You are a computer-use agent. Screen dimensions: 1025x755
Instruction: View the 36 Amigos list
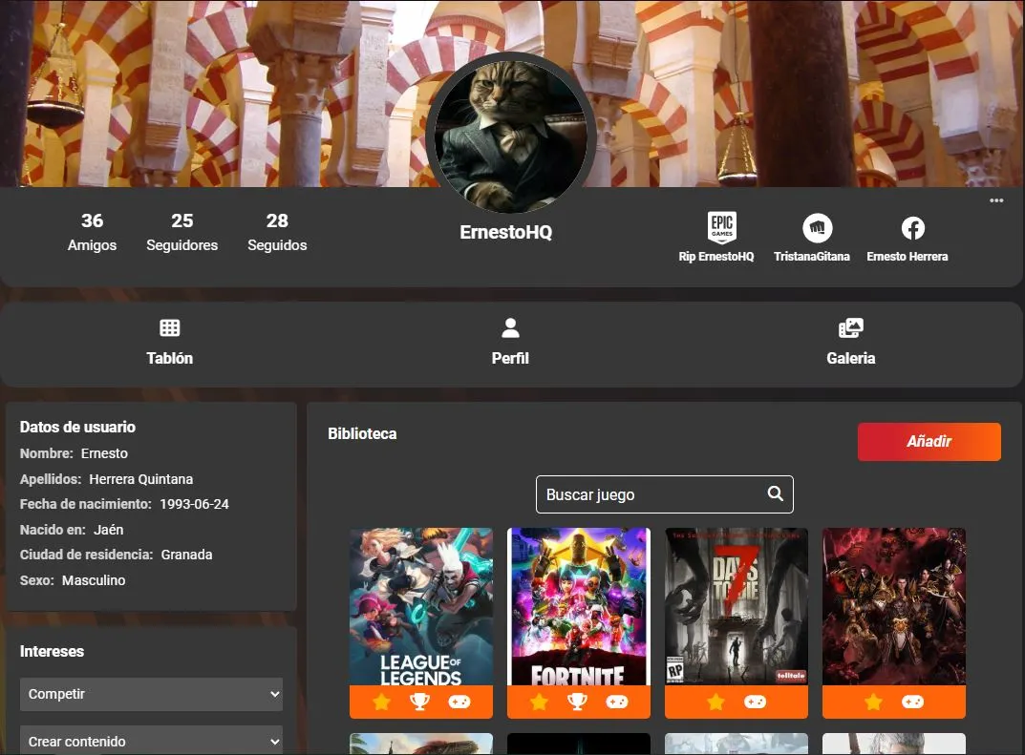click(x=92, y=232)
